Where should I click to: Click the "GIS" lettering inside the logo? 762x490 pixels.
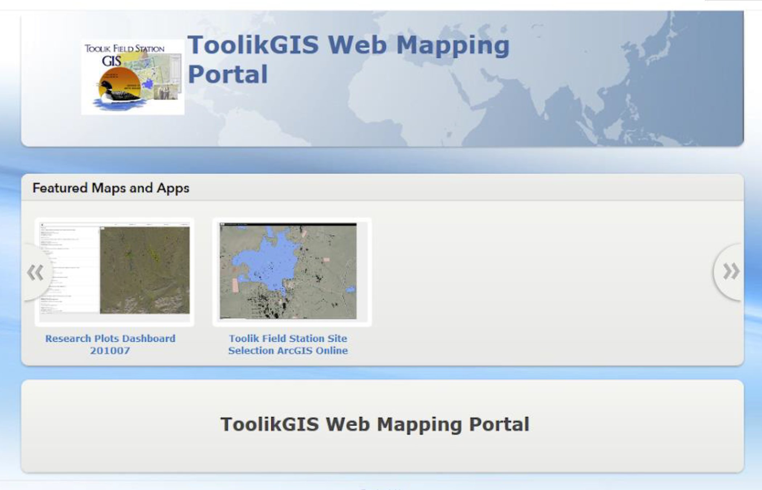(111, 61)
